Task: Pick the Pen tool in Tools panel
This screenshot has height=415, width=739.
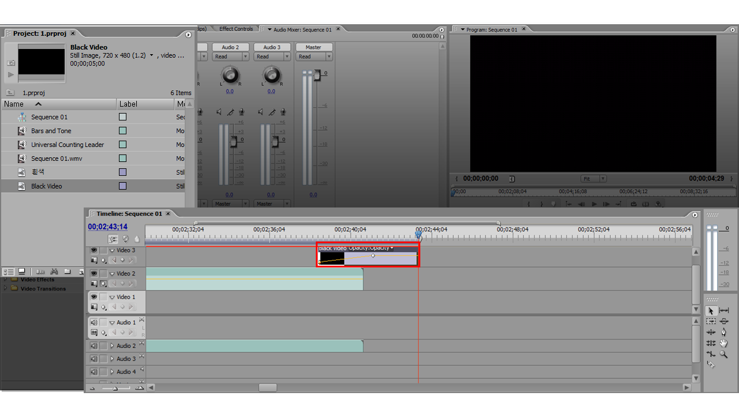Action: click(x=723, y=333)
